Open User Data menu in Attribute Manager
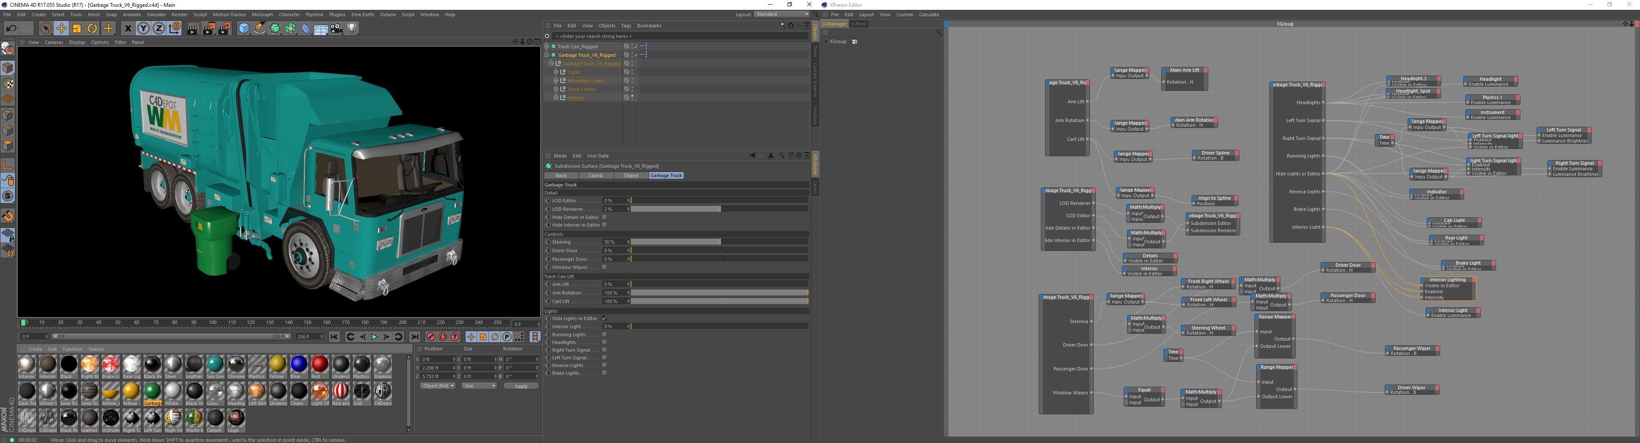 [x=598, y=156]
